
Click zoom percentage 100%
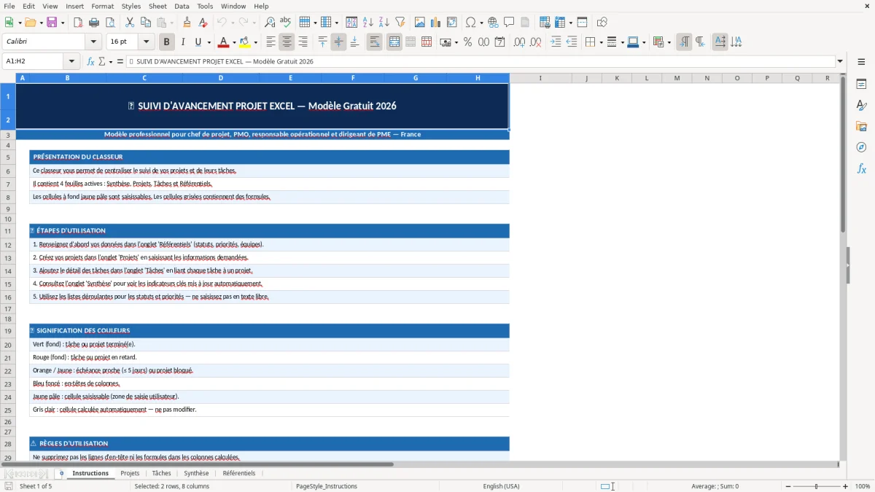pyautogui.click(x=863, y=486)
